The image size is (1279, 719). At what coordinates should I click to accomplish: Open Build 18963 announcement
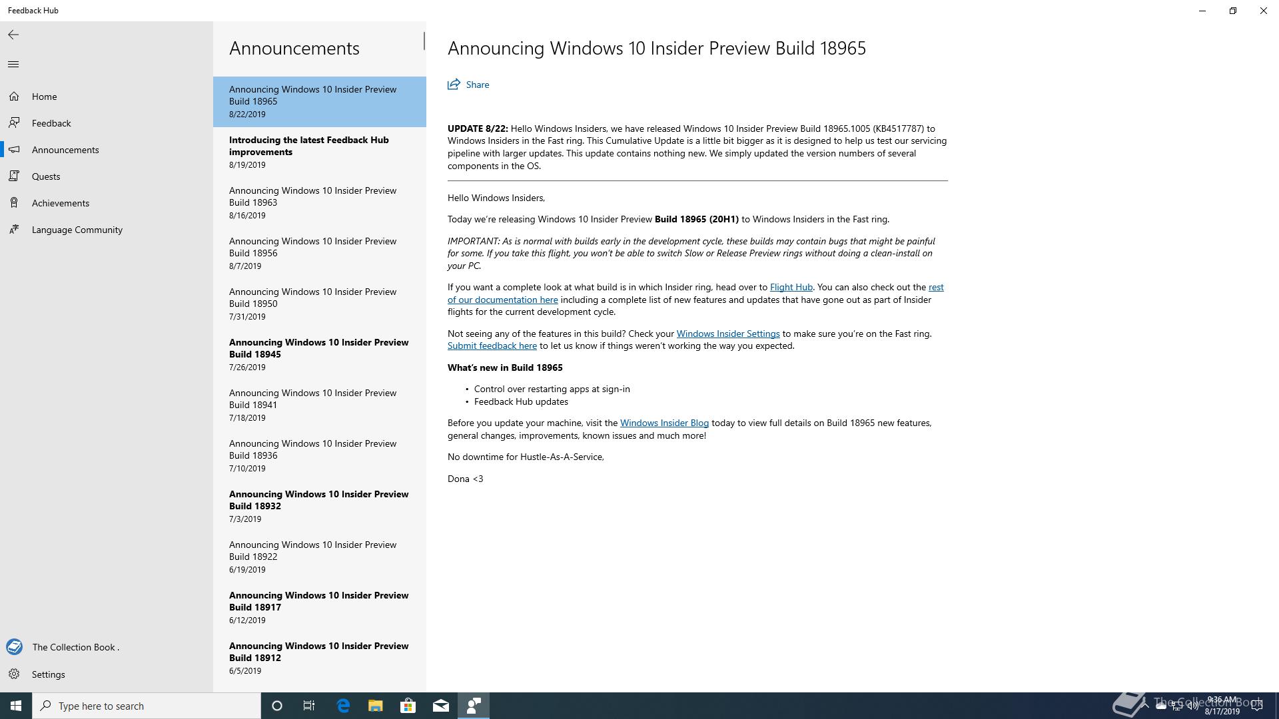click(x=320, y=203)
